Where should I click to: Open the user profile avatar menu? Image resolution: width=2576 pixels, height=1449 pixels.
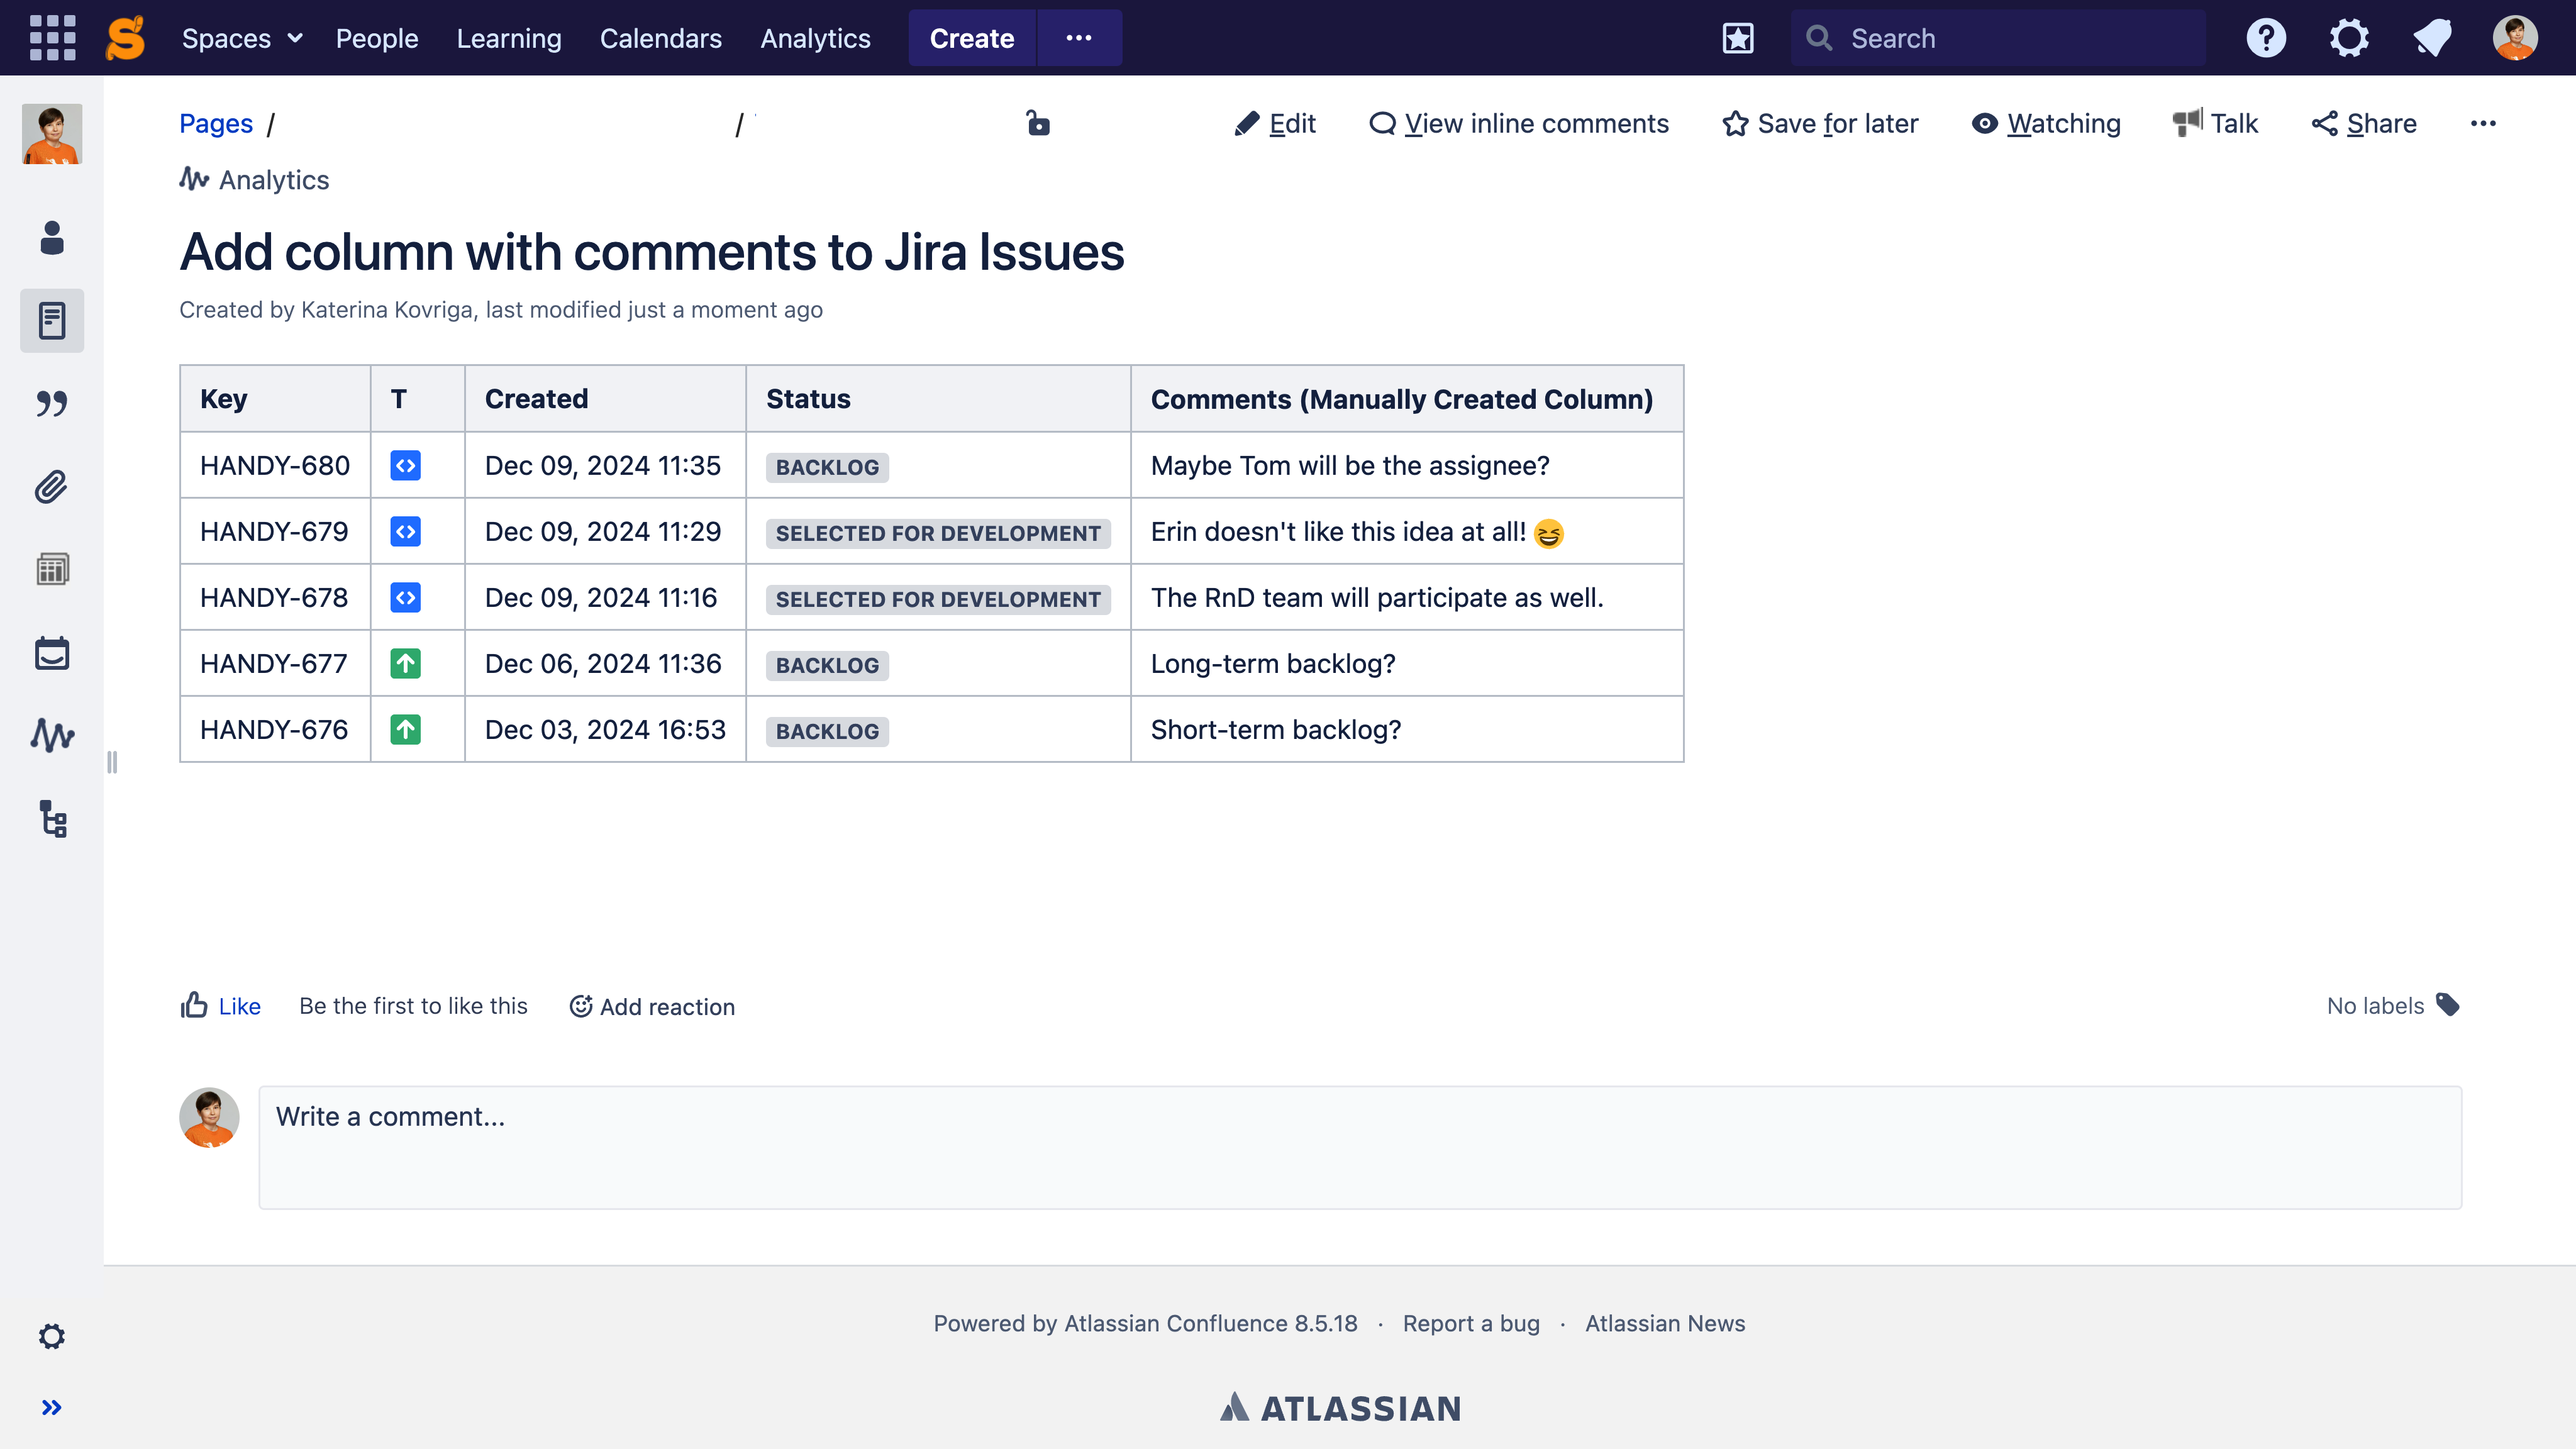tap(2515, 38)
